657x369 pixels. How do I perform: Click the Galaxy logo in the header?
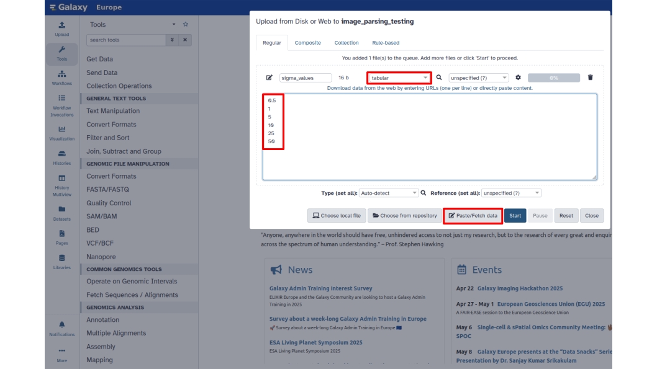68,7
